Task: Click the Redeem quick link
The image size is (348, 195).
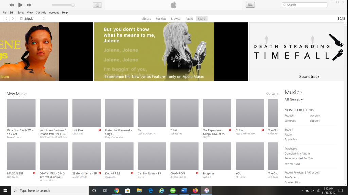Action: coord(290,116)
